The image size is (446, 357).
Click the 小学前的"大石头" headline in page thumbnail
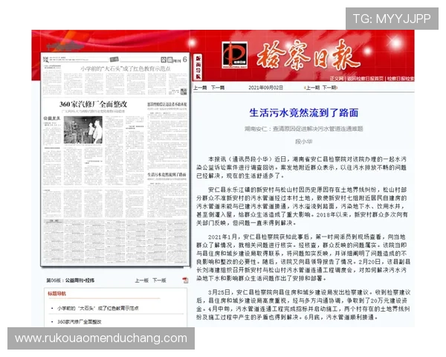pos(126,68)
